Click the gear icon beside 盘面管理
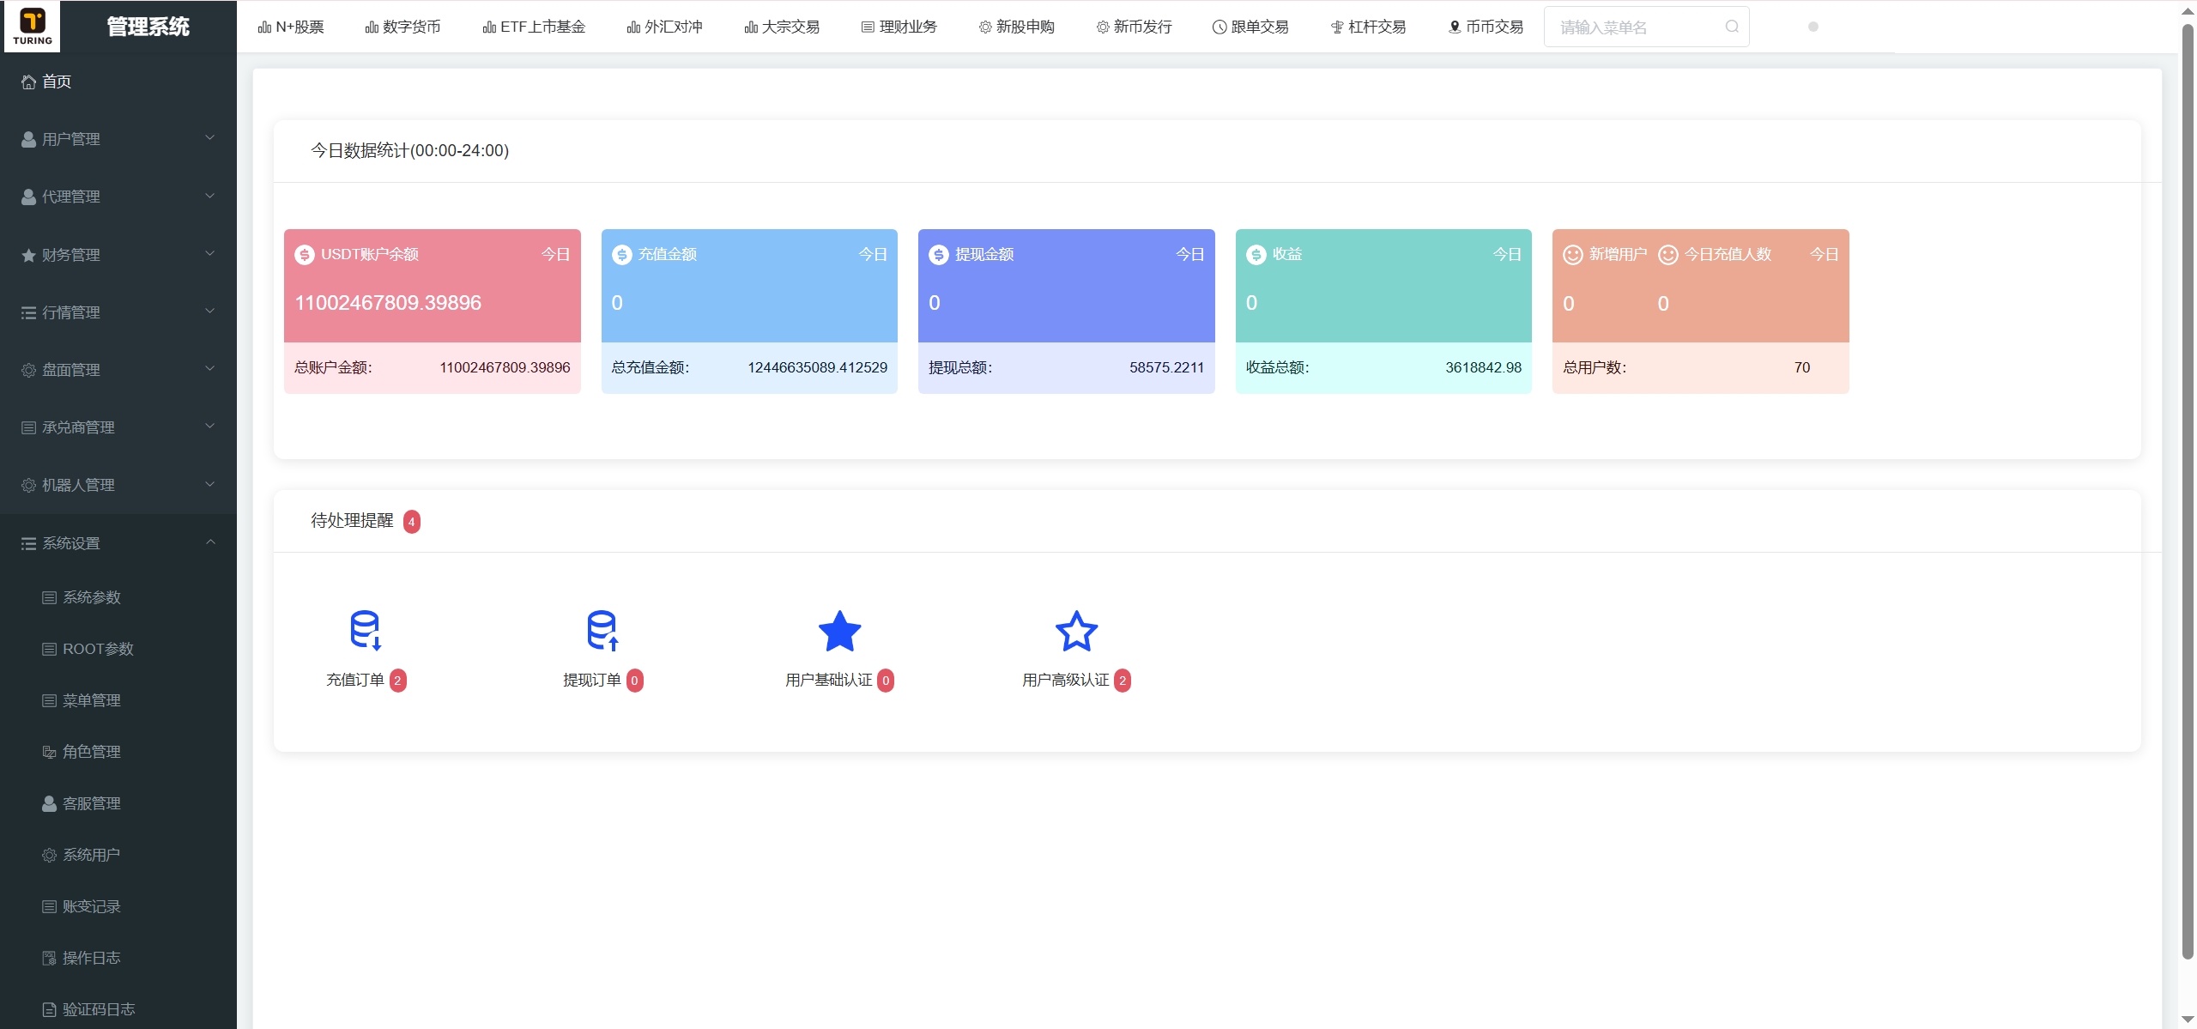Viewport: 2197px width, 1029px height. 28,370
